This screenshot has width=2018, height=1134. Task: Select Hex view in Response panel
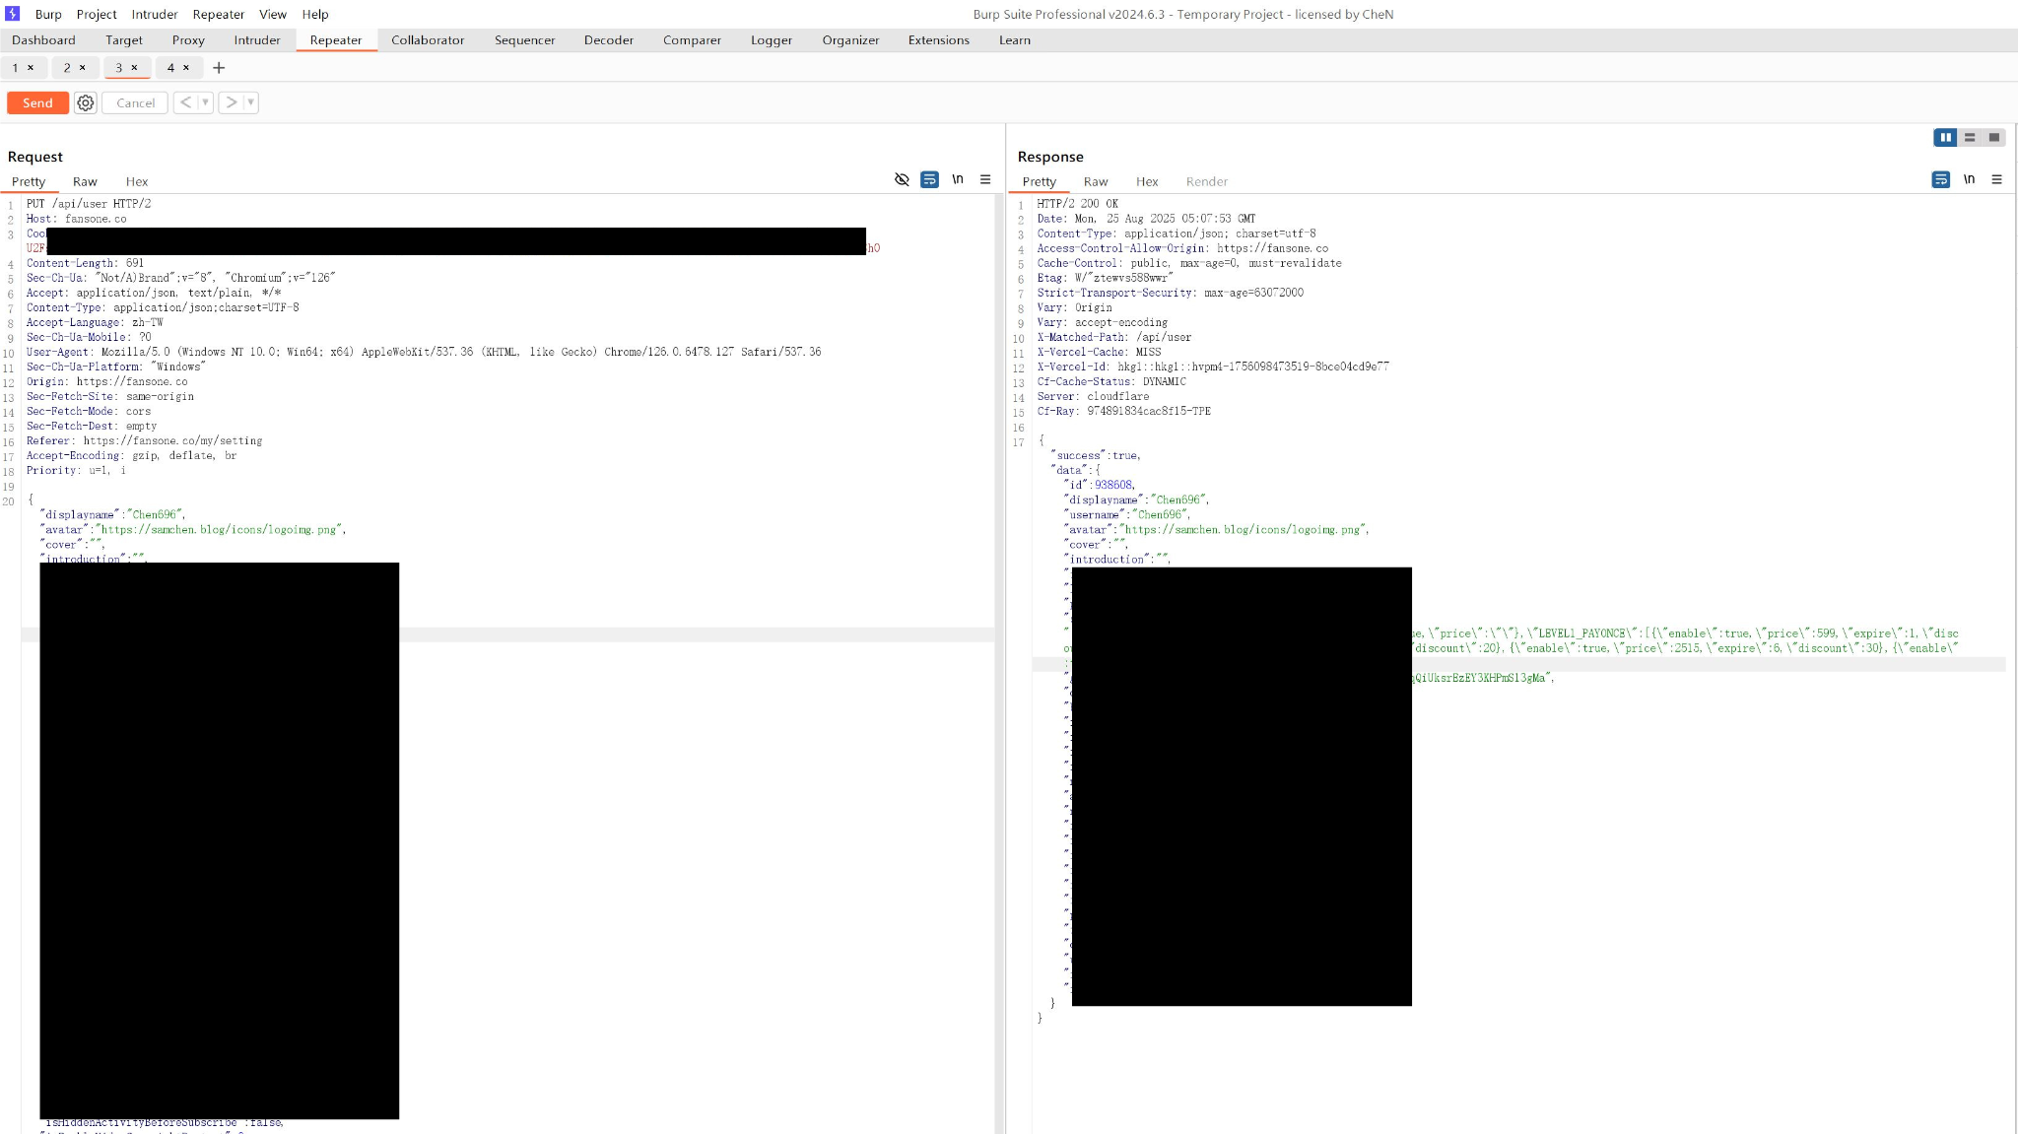pos(1147,181)
